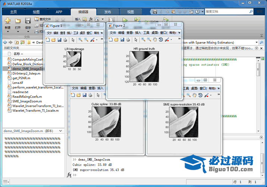Click the Zoom Out tool in Figure 2
267x187 pixels.
point(149,40)
